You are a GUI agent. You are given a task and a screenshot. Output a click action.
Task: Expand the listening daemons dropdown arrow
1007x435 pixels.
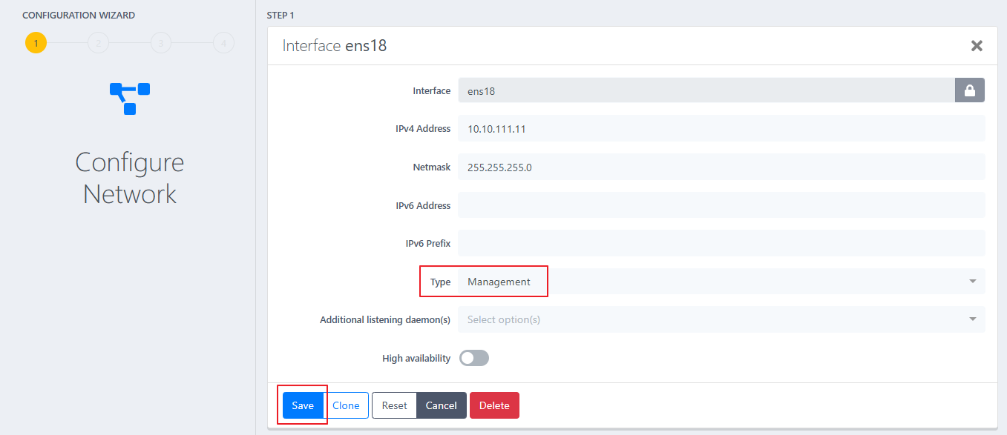(x=972, y=319)
